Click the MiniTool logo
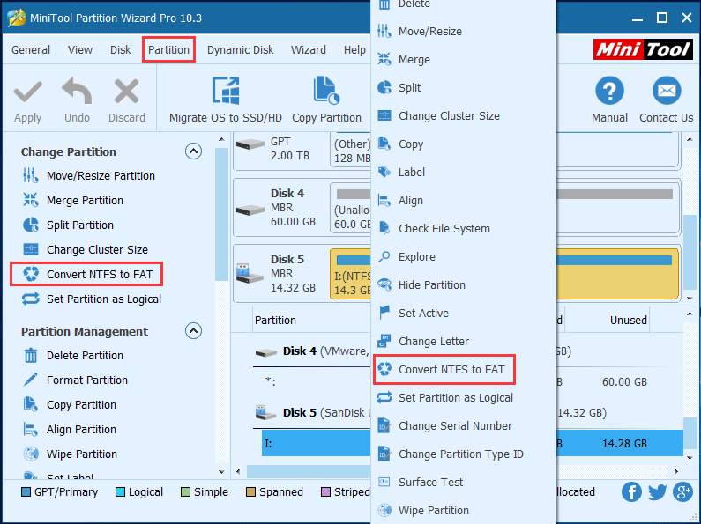 [643, 49]
